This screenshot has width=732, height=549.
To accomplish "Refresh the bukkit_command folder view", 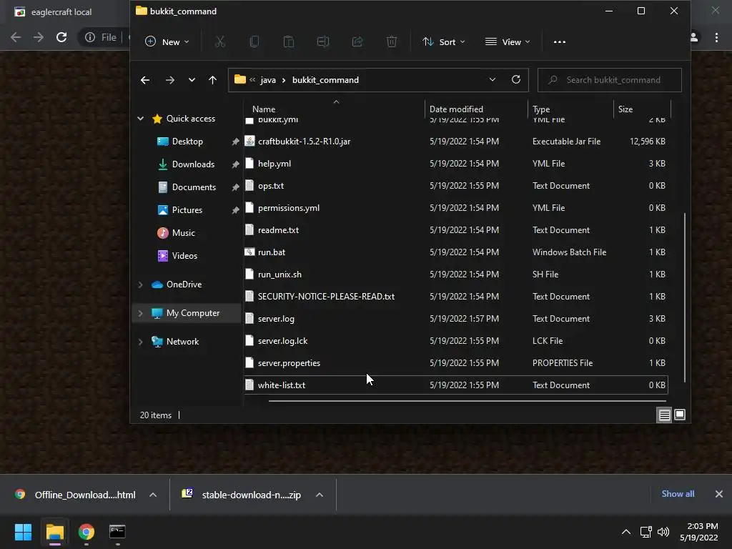I will point(516,79).
